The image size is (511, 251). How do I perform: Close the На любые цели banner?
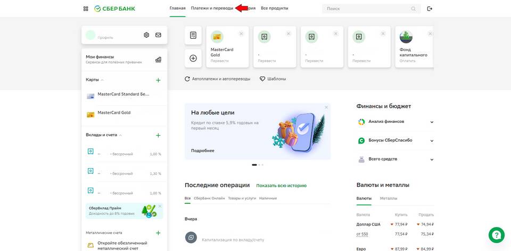click(x=326, y=107)
